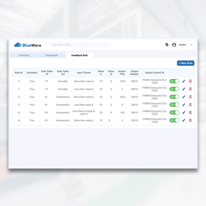Delete rule 9 using trash icon
The image size is (206, 206).
pyautogui.click(x=190, y=105)
